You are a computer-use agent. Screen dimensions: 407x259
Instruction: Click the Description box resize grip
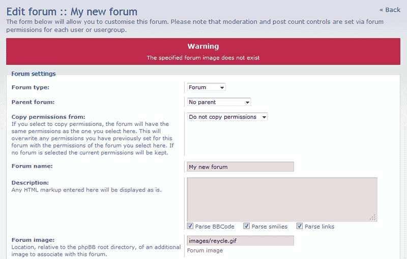pyautogui.click(x=373, y=217)
